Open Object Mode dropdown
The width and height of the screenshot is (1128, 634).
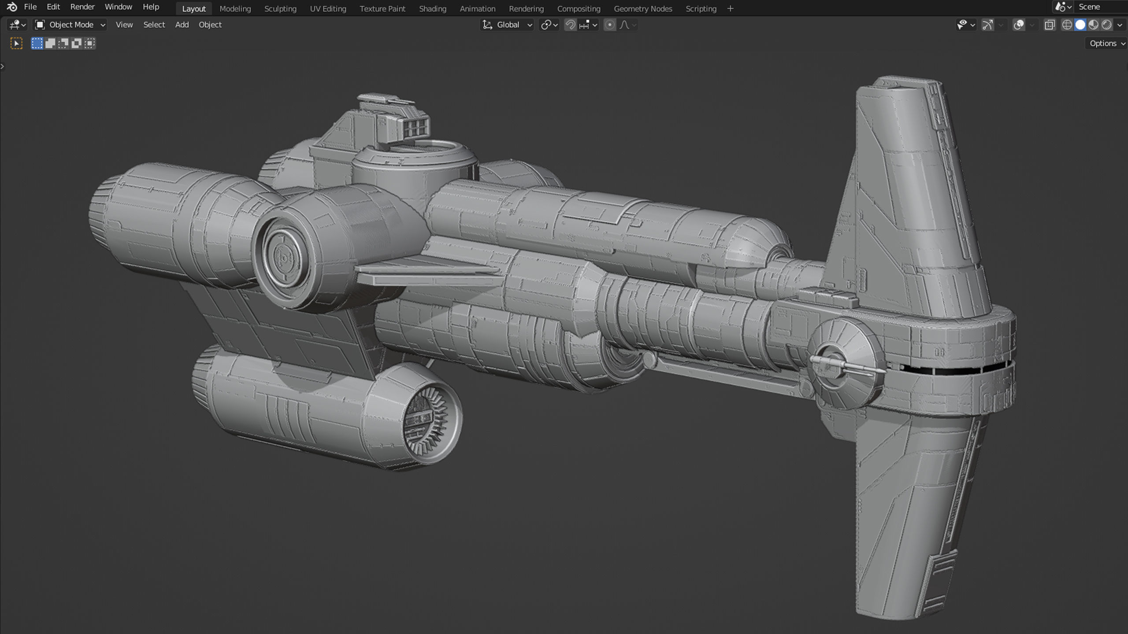point(70,25)
